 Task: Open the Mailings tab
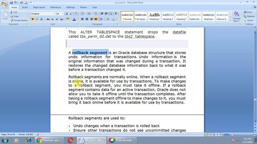coord(71,7)
